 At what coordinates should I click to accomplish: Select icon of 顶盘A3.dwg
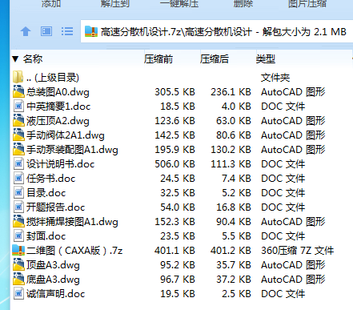coord(18,264)
